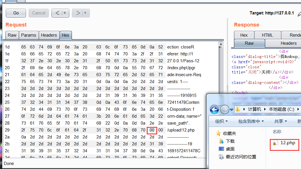The height and width of the screenshot is (169, 301).
Task: Select Response Raw tab
Action: click(x=249, y=43)
